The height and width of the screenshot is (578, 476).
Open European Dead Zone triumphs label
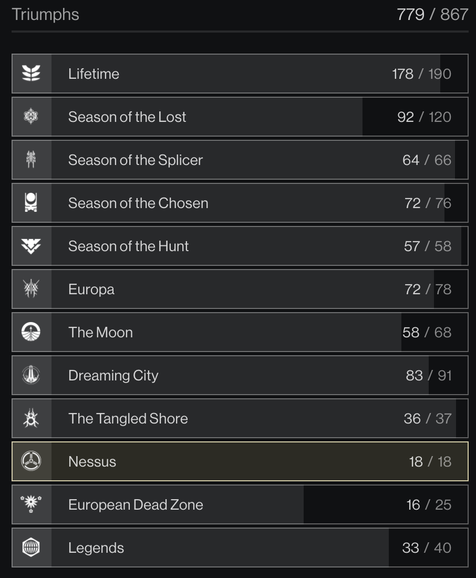point(136,504)
